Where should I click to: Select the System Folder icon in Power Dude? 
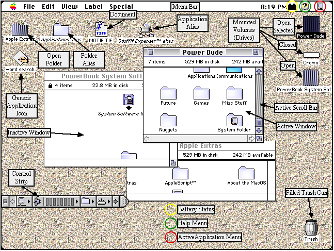pos(234,120)
